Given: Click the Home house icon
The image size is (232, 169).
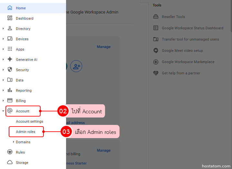Looking at the screenshot, I should coord(10,8).
